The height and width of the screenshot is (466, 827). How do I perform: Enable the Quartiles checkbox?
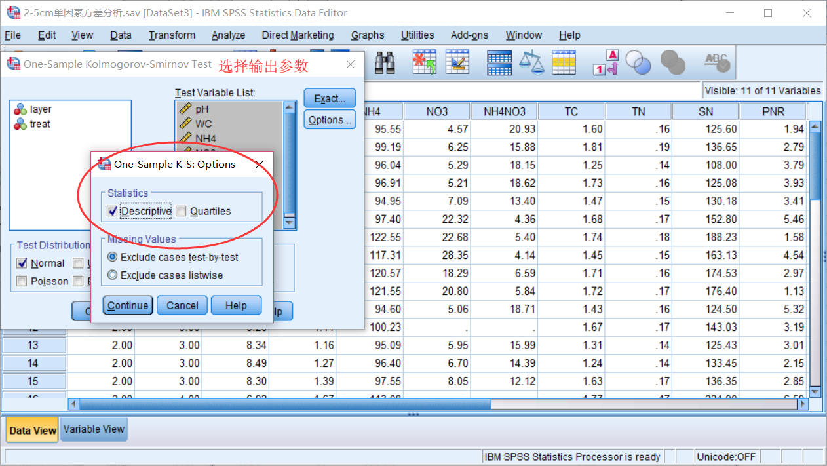pyautogui.click(x=181, y=211)
